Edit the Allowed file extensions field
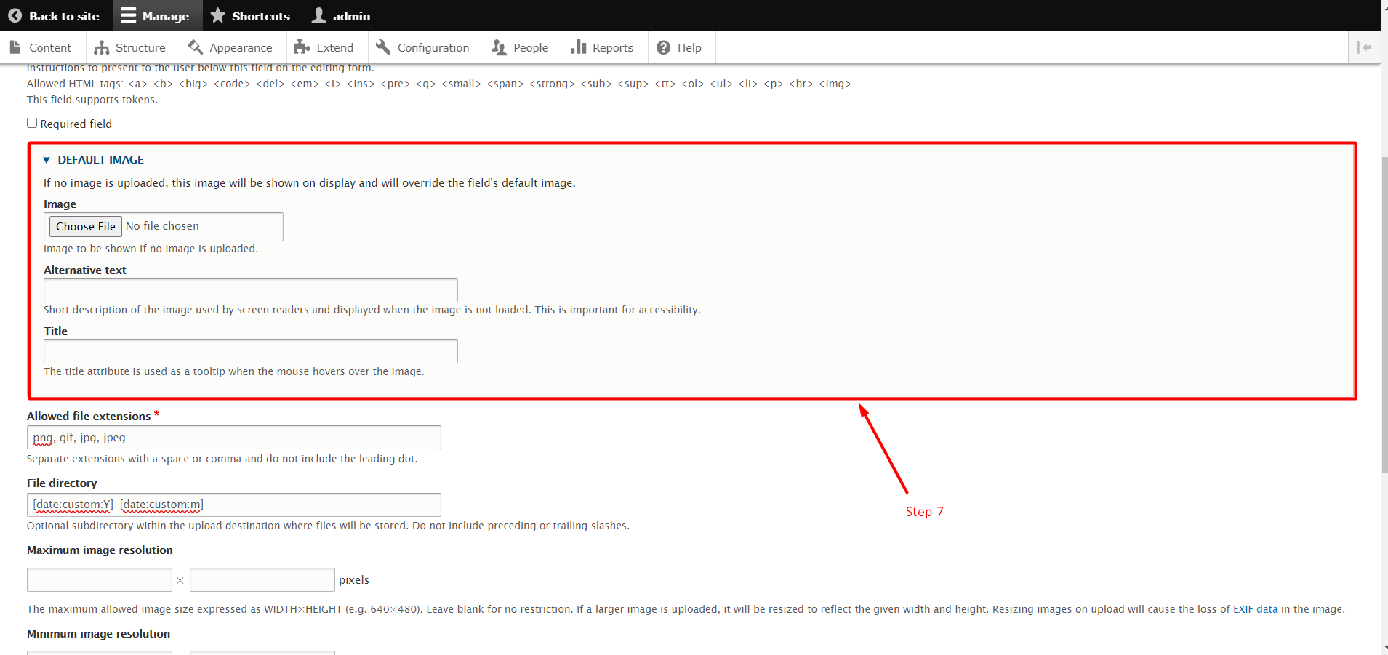The height and width of the screenshot is (655, 1388). coord(234,437)
